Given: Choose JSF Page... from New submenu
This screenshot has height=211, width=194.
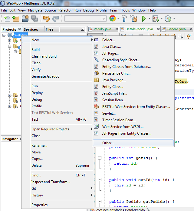Looking at the screenshot, I should pyautogui.click(x=133, y=53).
